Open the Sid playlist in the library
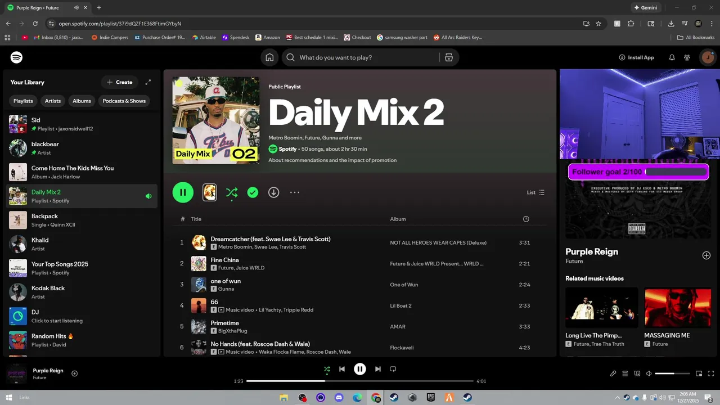 tap(82, 124)
